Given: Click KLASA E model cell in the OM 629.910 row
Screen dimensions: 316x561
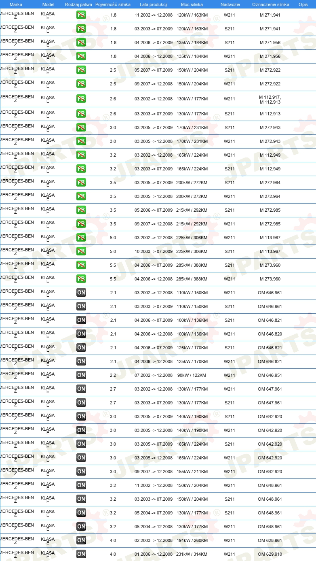Looking at the screenshot, I should pyautogui.click(x=48, y=555).
